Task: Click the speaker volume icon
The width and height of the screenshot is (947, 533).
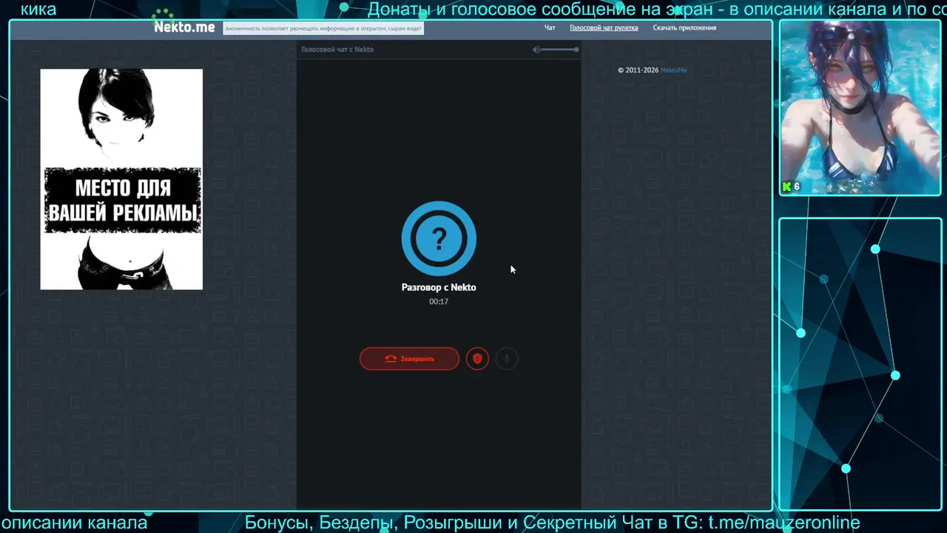Action: (x=536, y=50)
